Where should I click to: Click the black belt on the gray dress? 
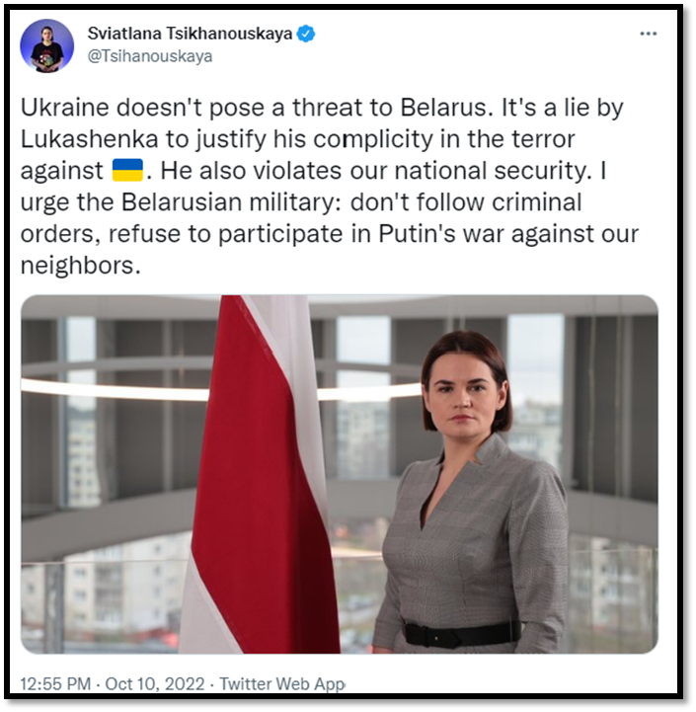point(461,633)
